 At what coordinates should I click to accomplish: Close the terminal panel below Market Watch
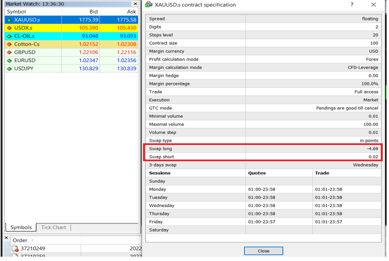(x=6, y=238)
